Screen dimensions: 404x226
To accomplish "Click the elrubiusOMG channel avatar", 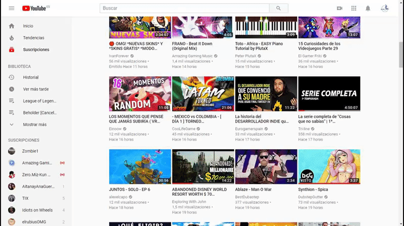I will click(x=12, y=222).
